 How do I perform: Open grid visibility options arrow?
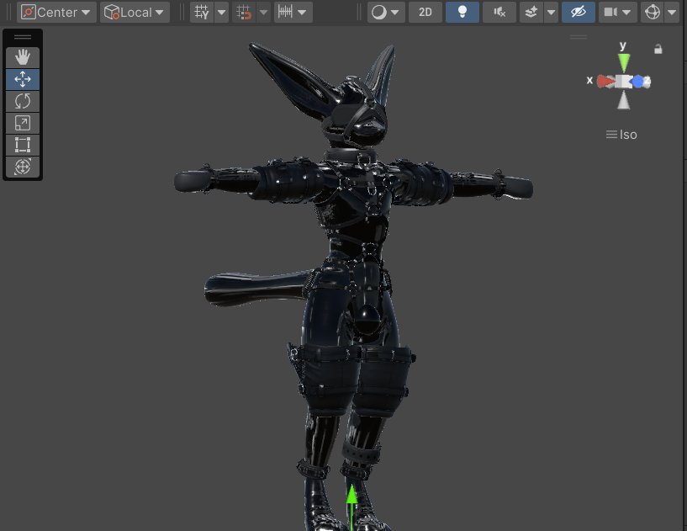click(222, 13)
